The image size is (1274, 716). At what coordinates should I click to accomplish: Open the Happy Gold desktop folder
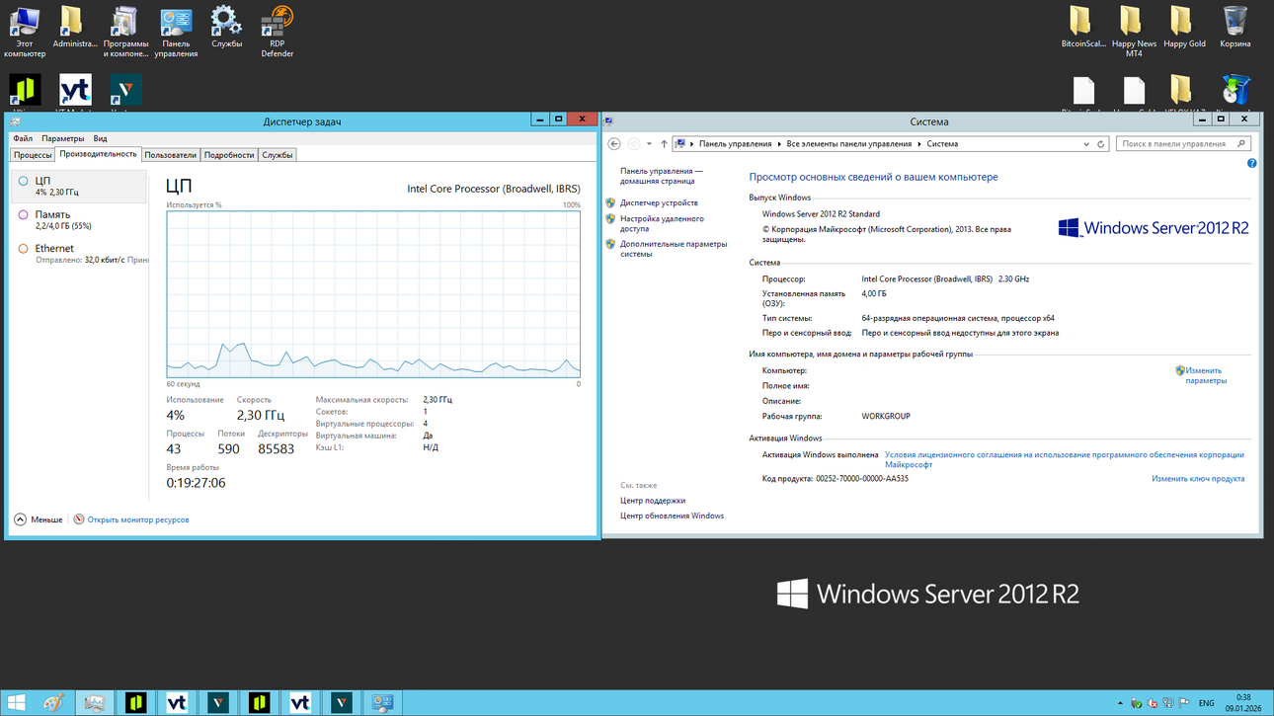tap(1184, 28)
